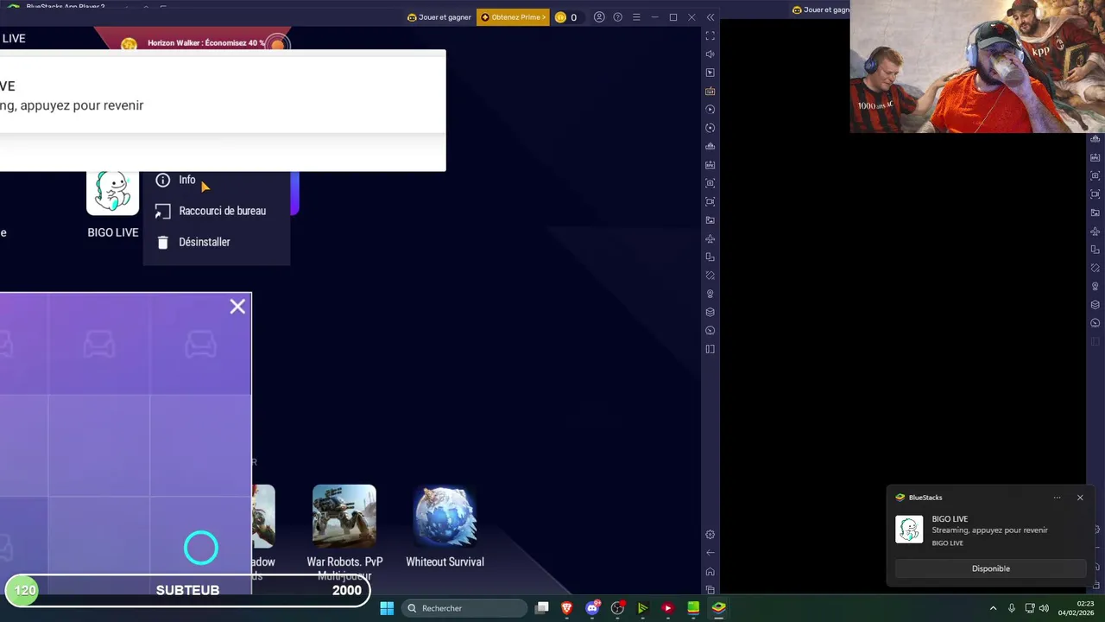Choose Raccourci de bureau in the context menu

point(217,211)
